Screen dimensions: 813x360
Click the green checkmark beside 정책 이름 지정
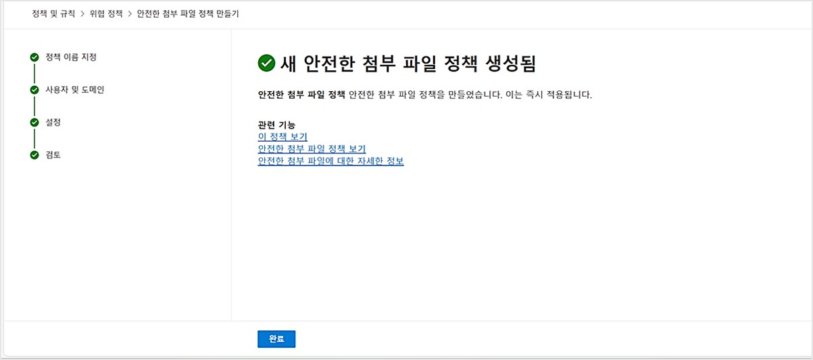[34, 57]
